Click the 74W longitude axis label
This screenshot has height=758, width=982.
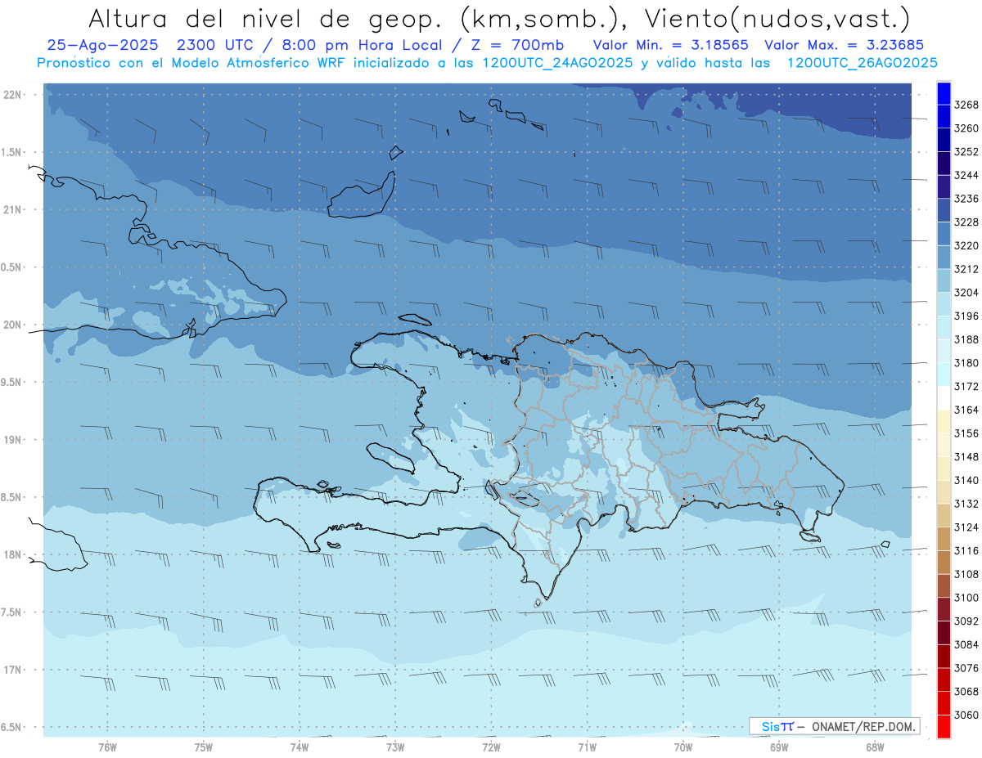coord(300,747)
